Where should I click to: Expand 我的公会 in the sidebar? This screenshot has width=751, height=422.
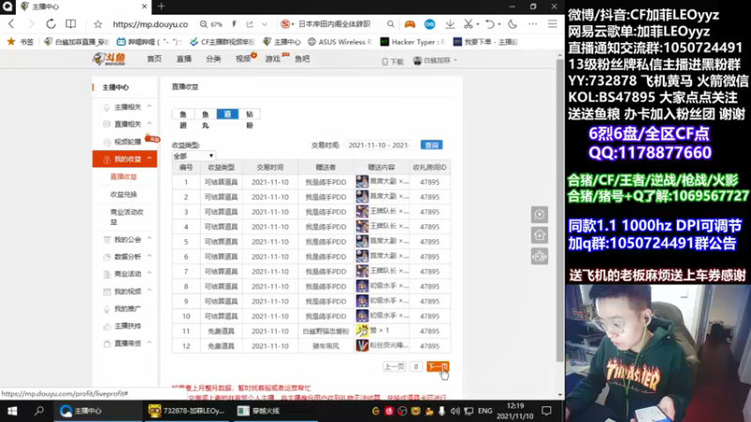point(126,239)
